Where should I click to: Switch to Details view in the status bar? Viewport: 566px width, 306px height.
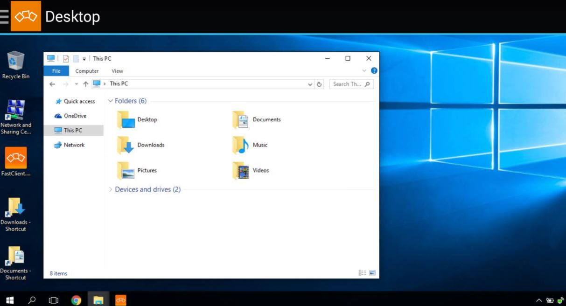click(x=362, y=272)
